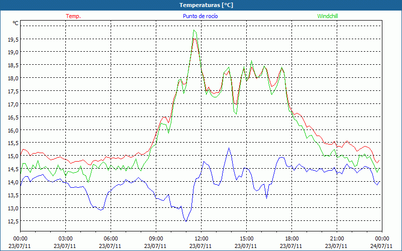Screen dimensions: 402x251
Task: Click the '16,5' y-axis label
Action: point(14,117)
